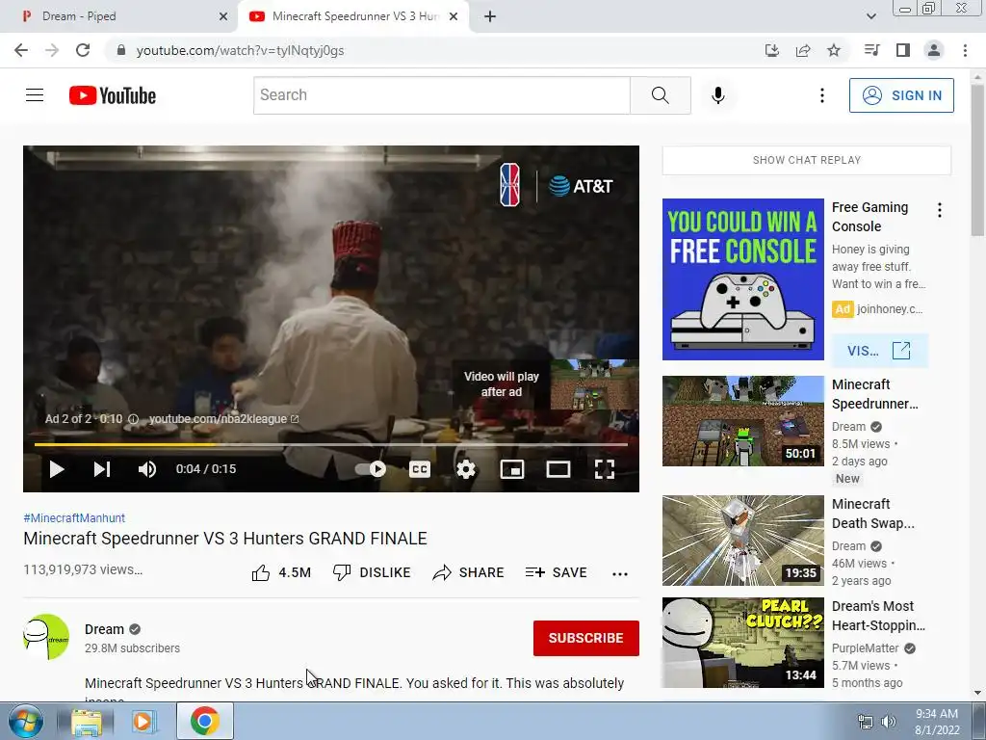The height and width of the screenshot is (740, 986).
Task: Go to YouTube home via logo
Action: 113,95
